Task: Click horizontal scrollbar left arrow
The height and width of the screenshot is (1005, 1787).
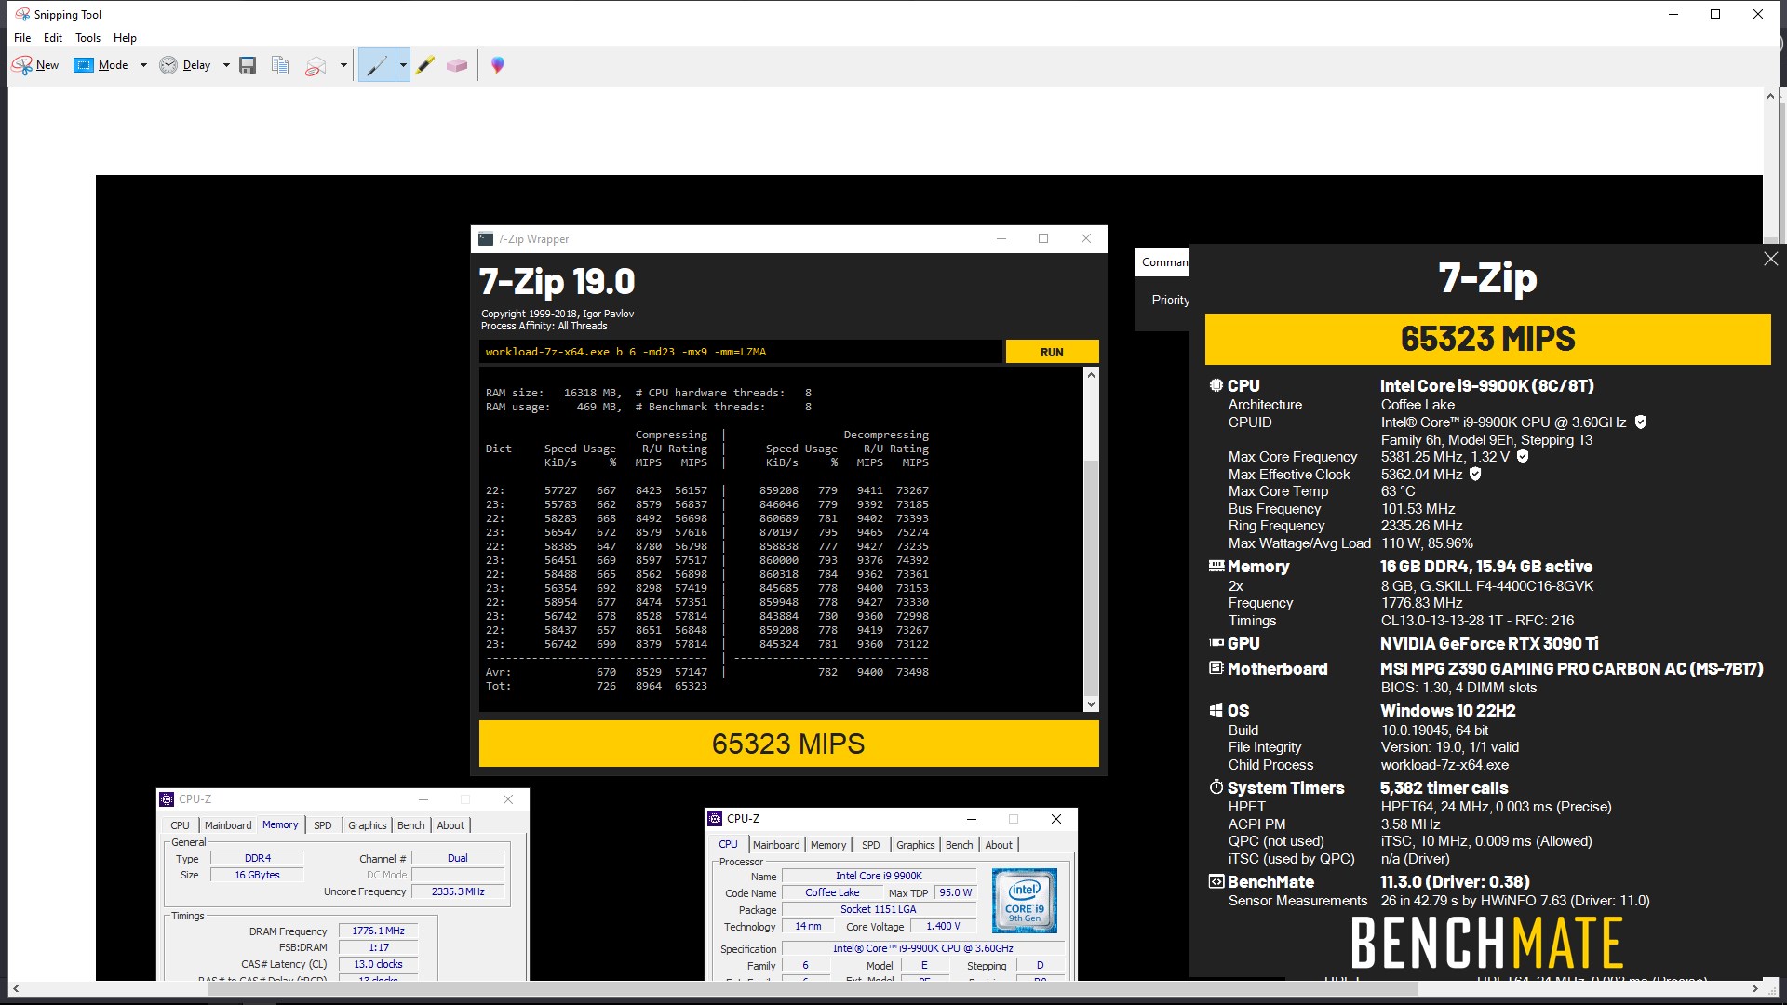Action: (x=16, y=988)
